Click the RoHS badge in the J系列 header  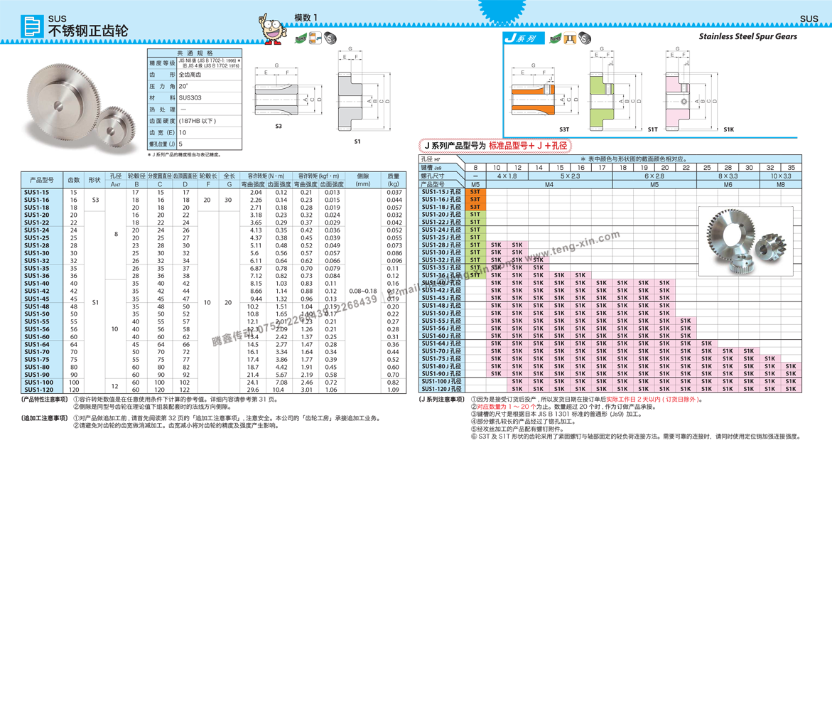(554, 38)
